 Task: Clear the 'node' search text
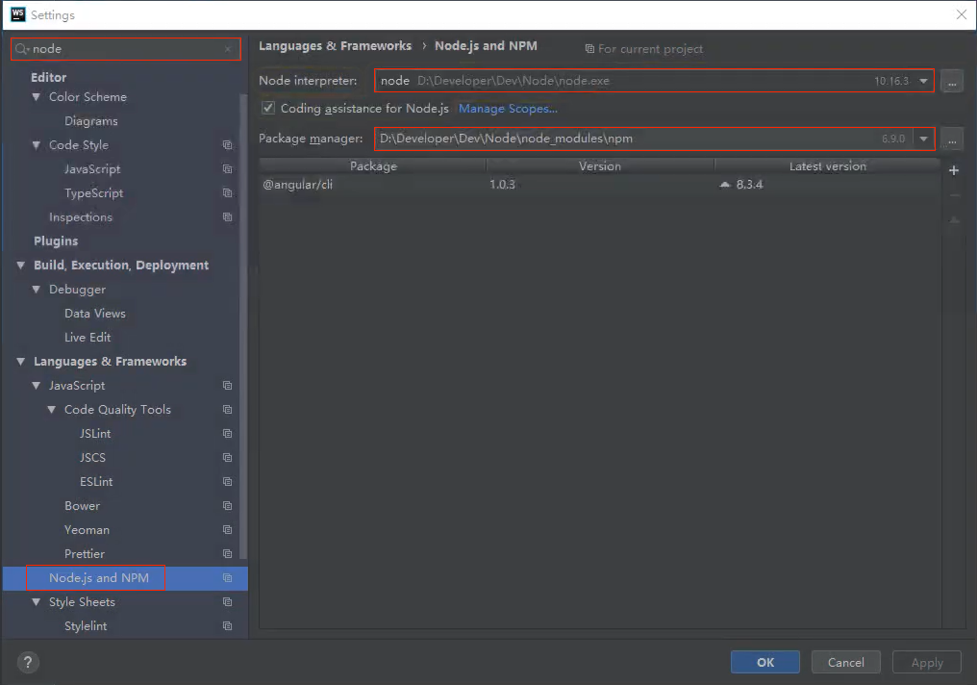[x=228, y=49]
